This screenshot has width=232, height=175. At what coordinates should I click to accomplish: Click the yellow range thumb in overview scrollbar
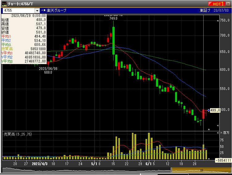tap(201, 170)
